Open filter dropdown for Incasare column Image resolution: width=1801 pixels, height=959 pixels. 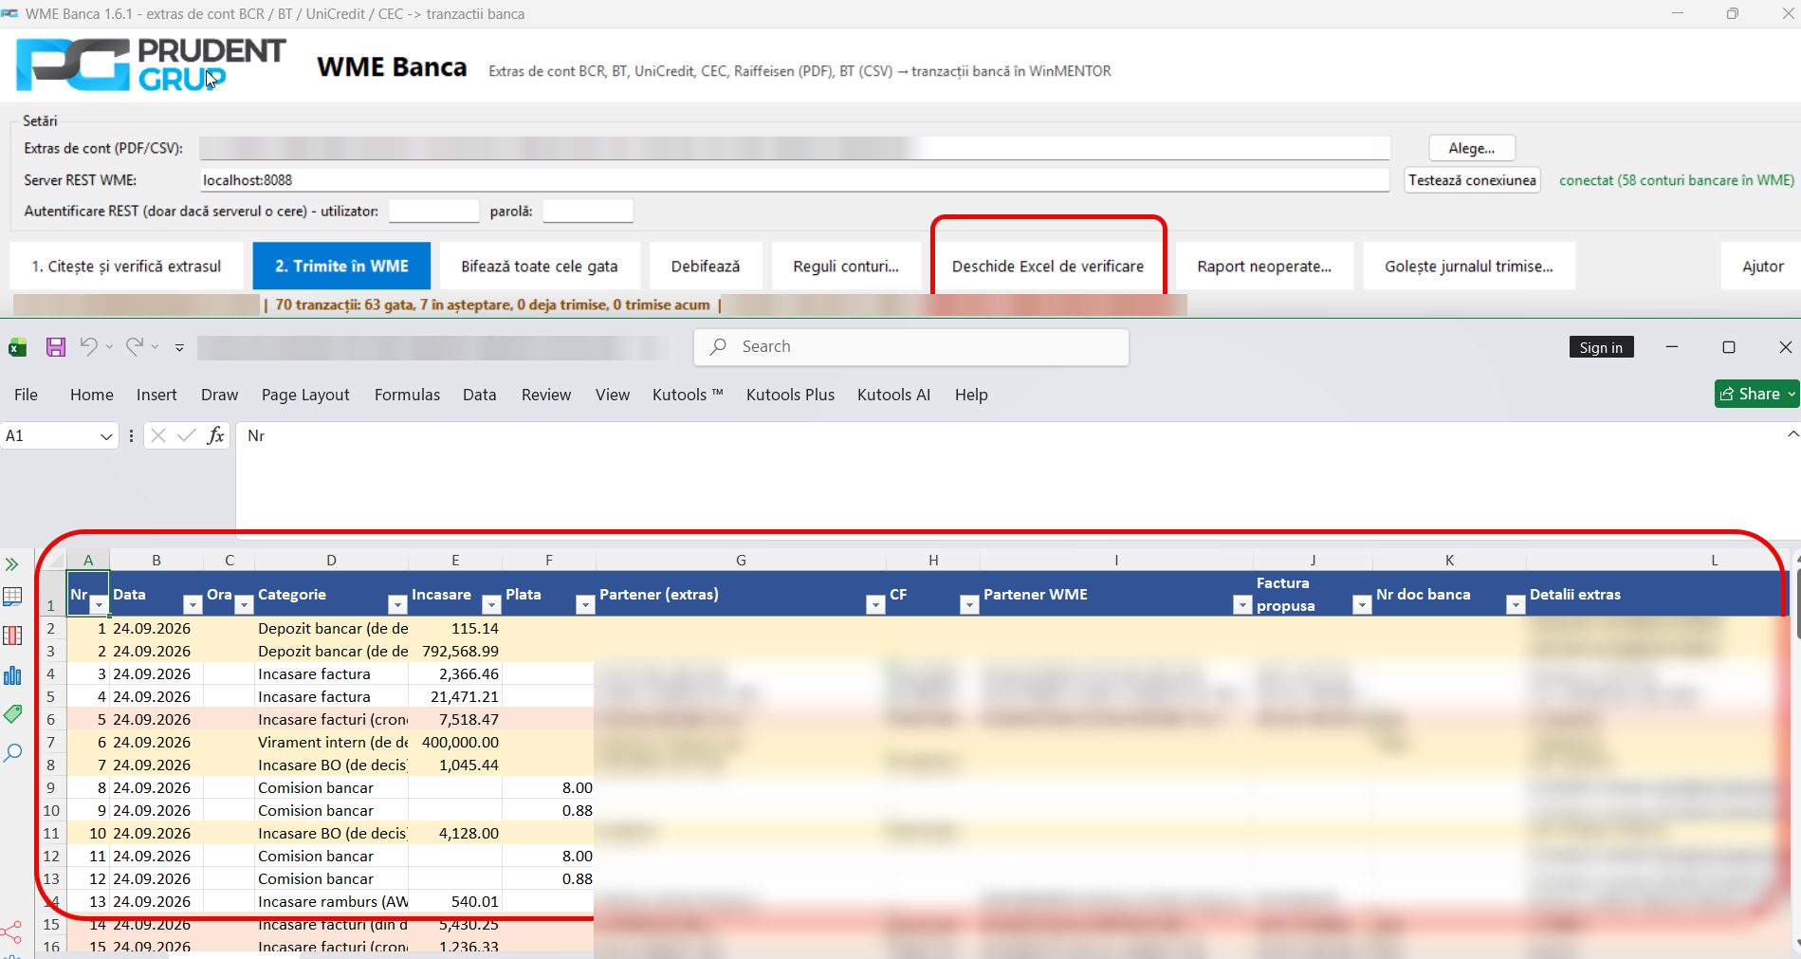(491, 605)
